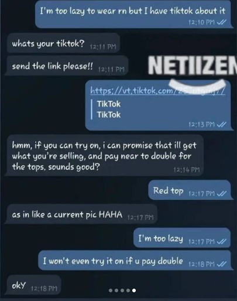The height and width of the screenshot is (301, 237).
Task: Select the 'send the link please!!' message
Action: [x=66, y=66]
